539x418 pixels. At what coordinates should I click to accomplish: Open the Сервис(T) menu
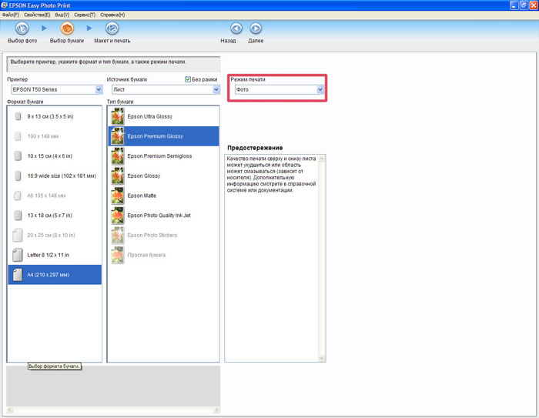pos(85,15)
